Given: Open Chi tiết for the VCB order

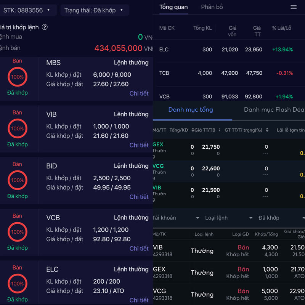Looking at the screenshot, I should coord(139,249).
